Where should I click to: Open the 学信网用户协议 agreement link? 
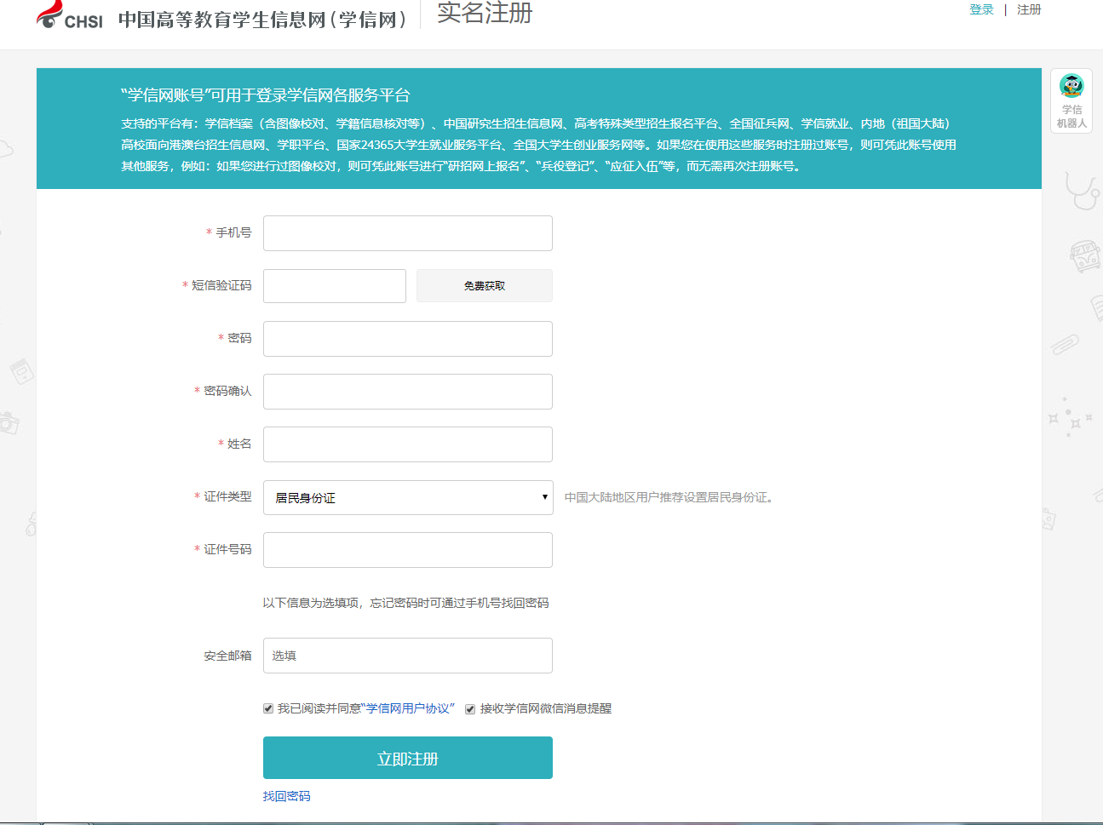click(x=408, y=708)
